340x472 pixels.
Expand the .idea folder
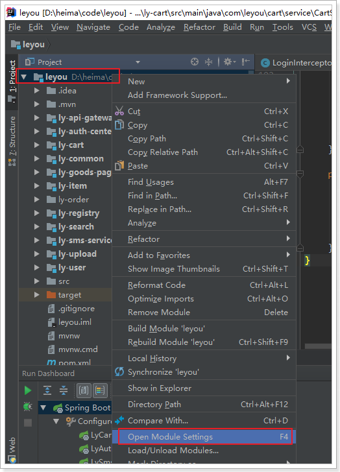point(37,90)
